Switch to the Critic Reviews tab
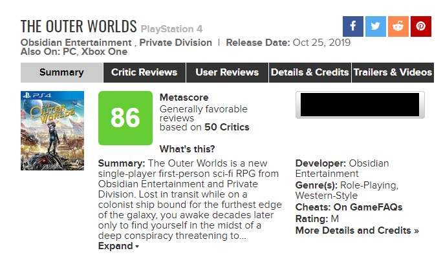Viewport: 443px width, 255px height. point(144,72)
